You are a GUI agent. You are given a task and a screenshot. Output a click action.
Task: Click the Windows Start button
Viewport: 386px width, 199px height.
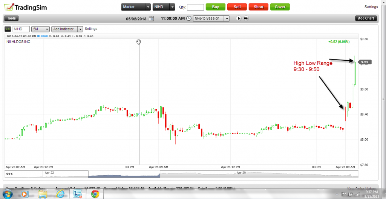click(x=7, y=194)
